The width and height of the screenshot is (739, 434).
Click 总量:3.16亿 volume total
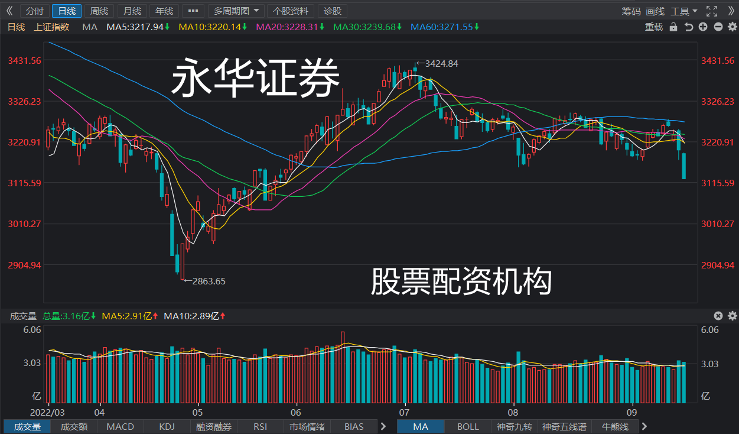pos(69,316)
